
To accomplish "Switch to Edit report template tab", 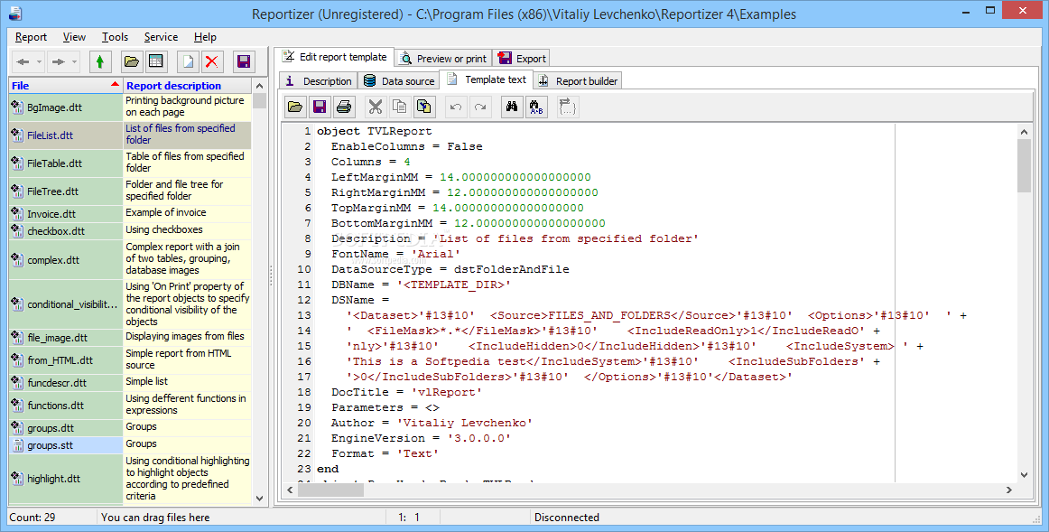I will click(x=335, y=57).
